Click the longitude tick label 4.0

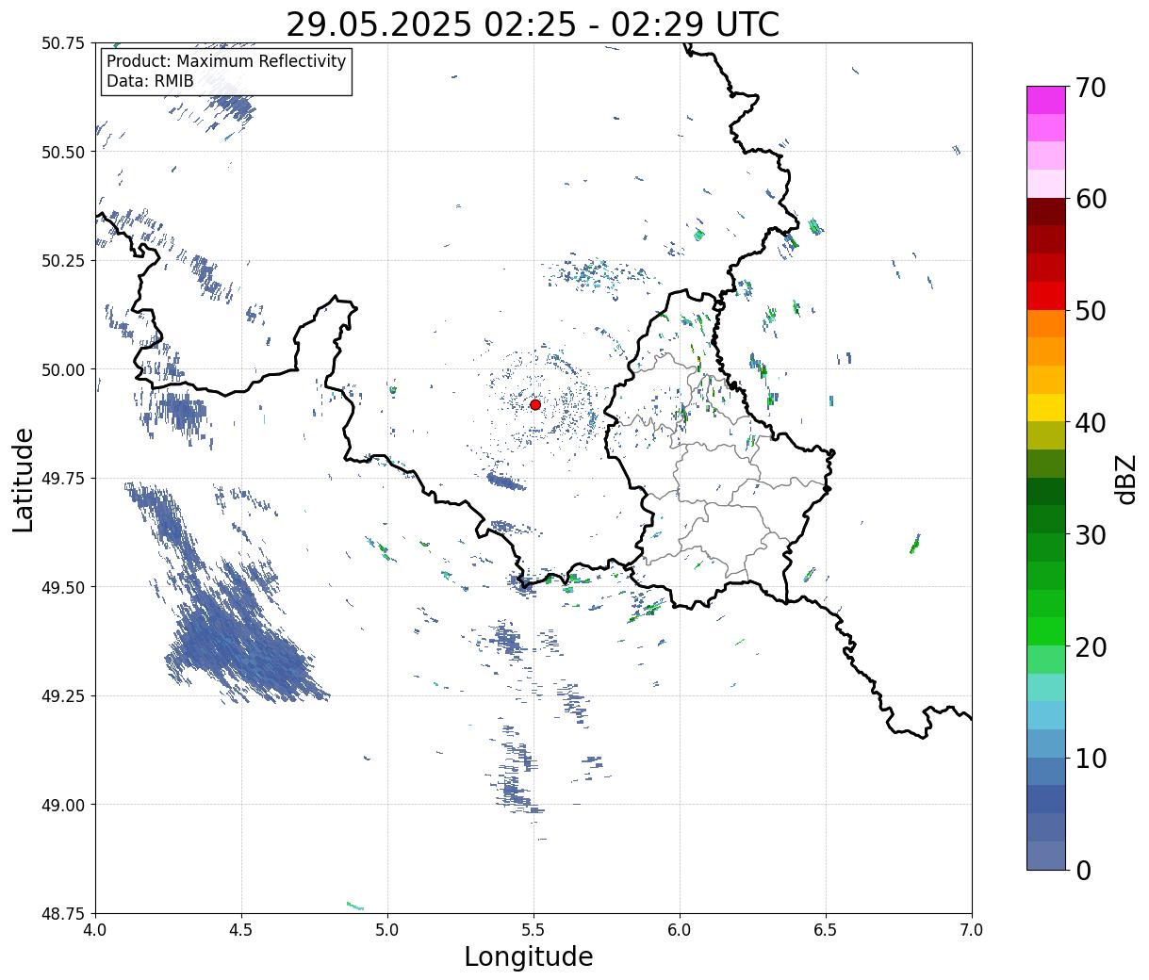(x=95, y=930)
